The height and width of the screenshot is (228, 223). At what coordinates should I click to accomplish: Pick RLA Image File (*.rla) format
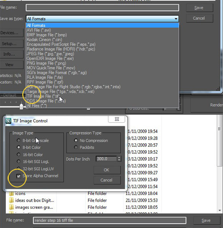click(103, 77)
